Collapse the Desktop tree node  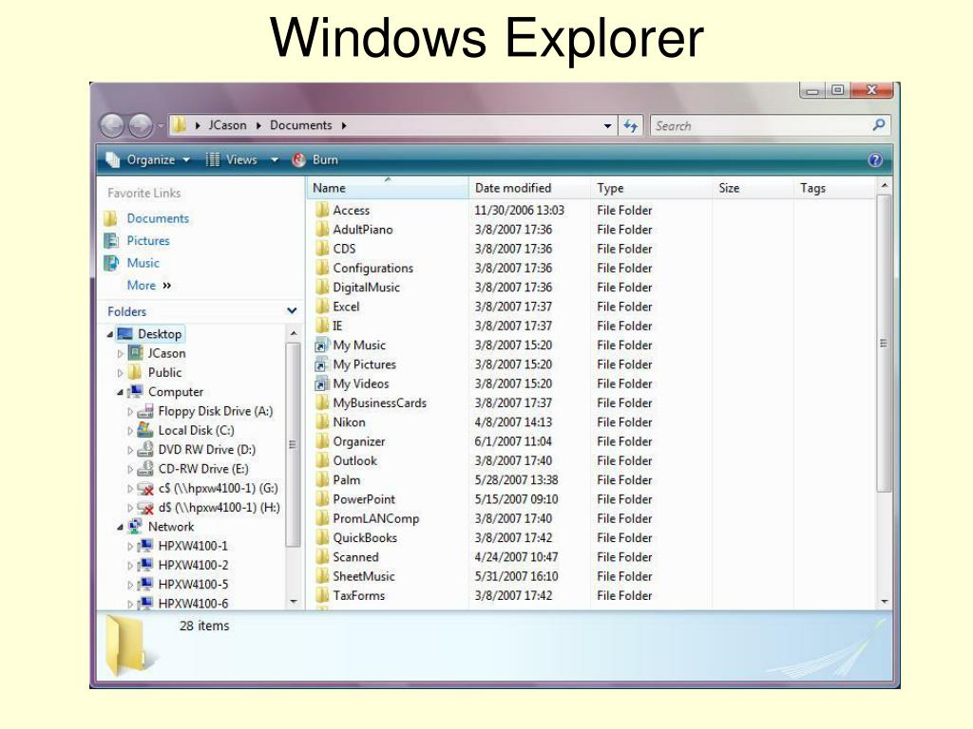[110, 334]
